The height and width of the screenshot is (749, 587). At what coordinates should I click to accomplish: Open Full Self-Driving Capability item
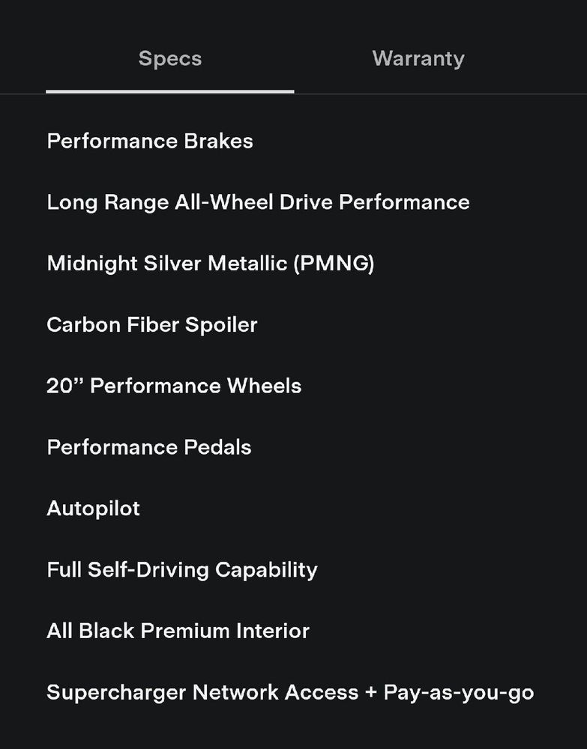tap(182, 570)
